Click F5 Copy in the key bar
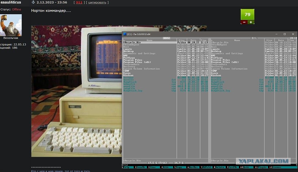 point(180,167)
